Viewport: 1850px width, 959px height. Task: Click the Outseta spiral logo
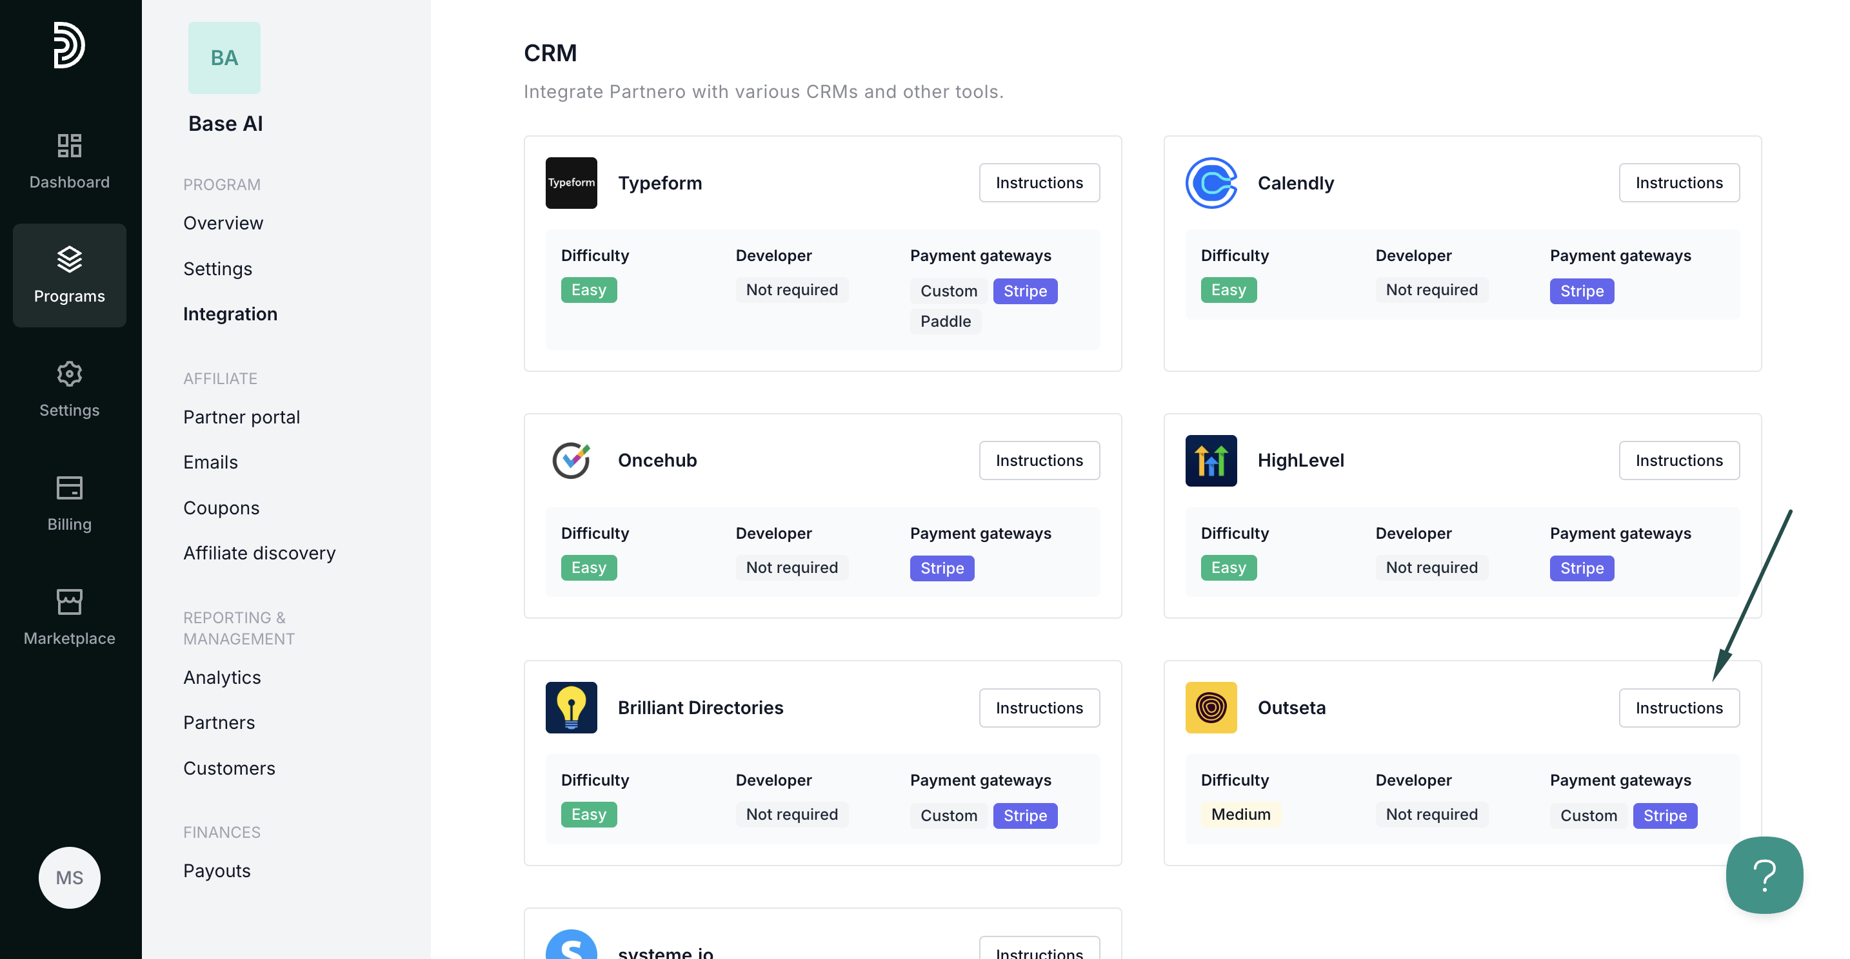click(x=1211, y=707)
